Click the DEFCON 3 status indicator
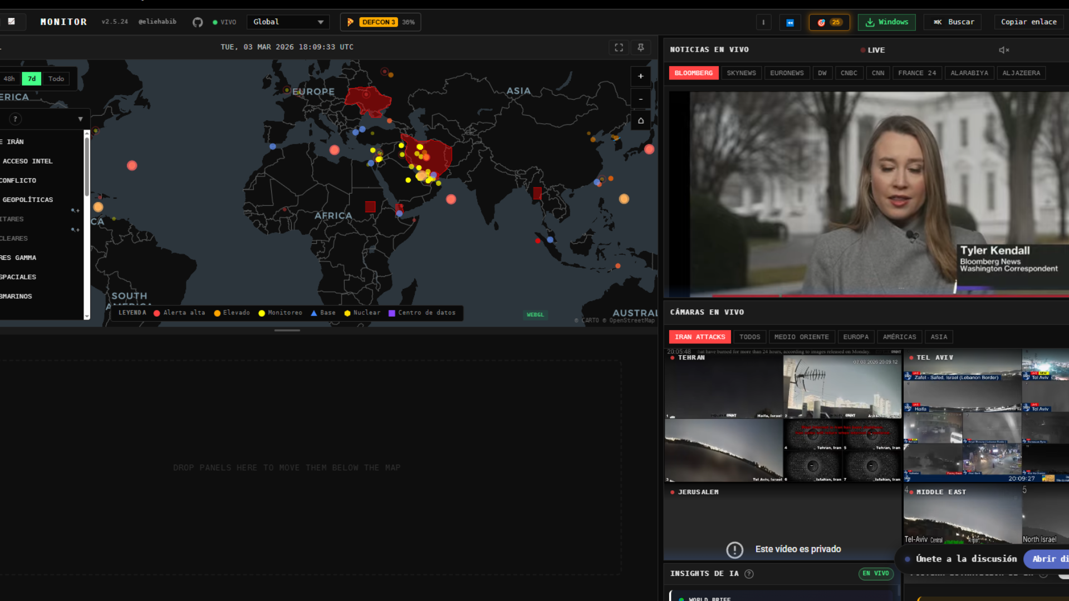Image resolution: width=1069 pixels, height=601 pixels. [x=379, y=22]
